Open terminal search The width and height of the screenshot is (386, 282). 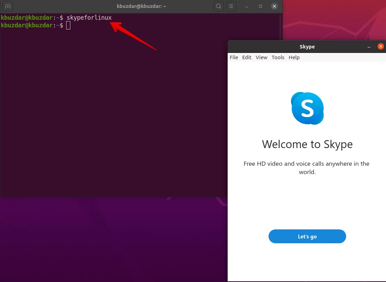click(218, 6)
